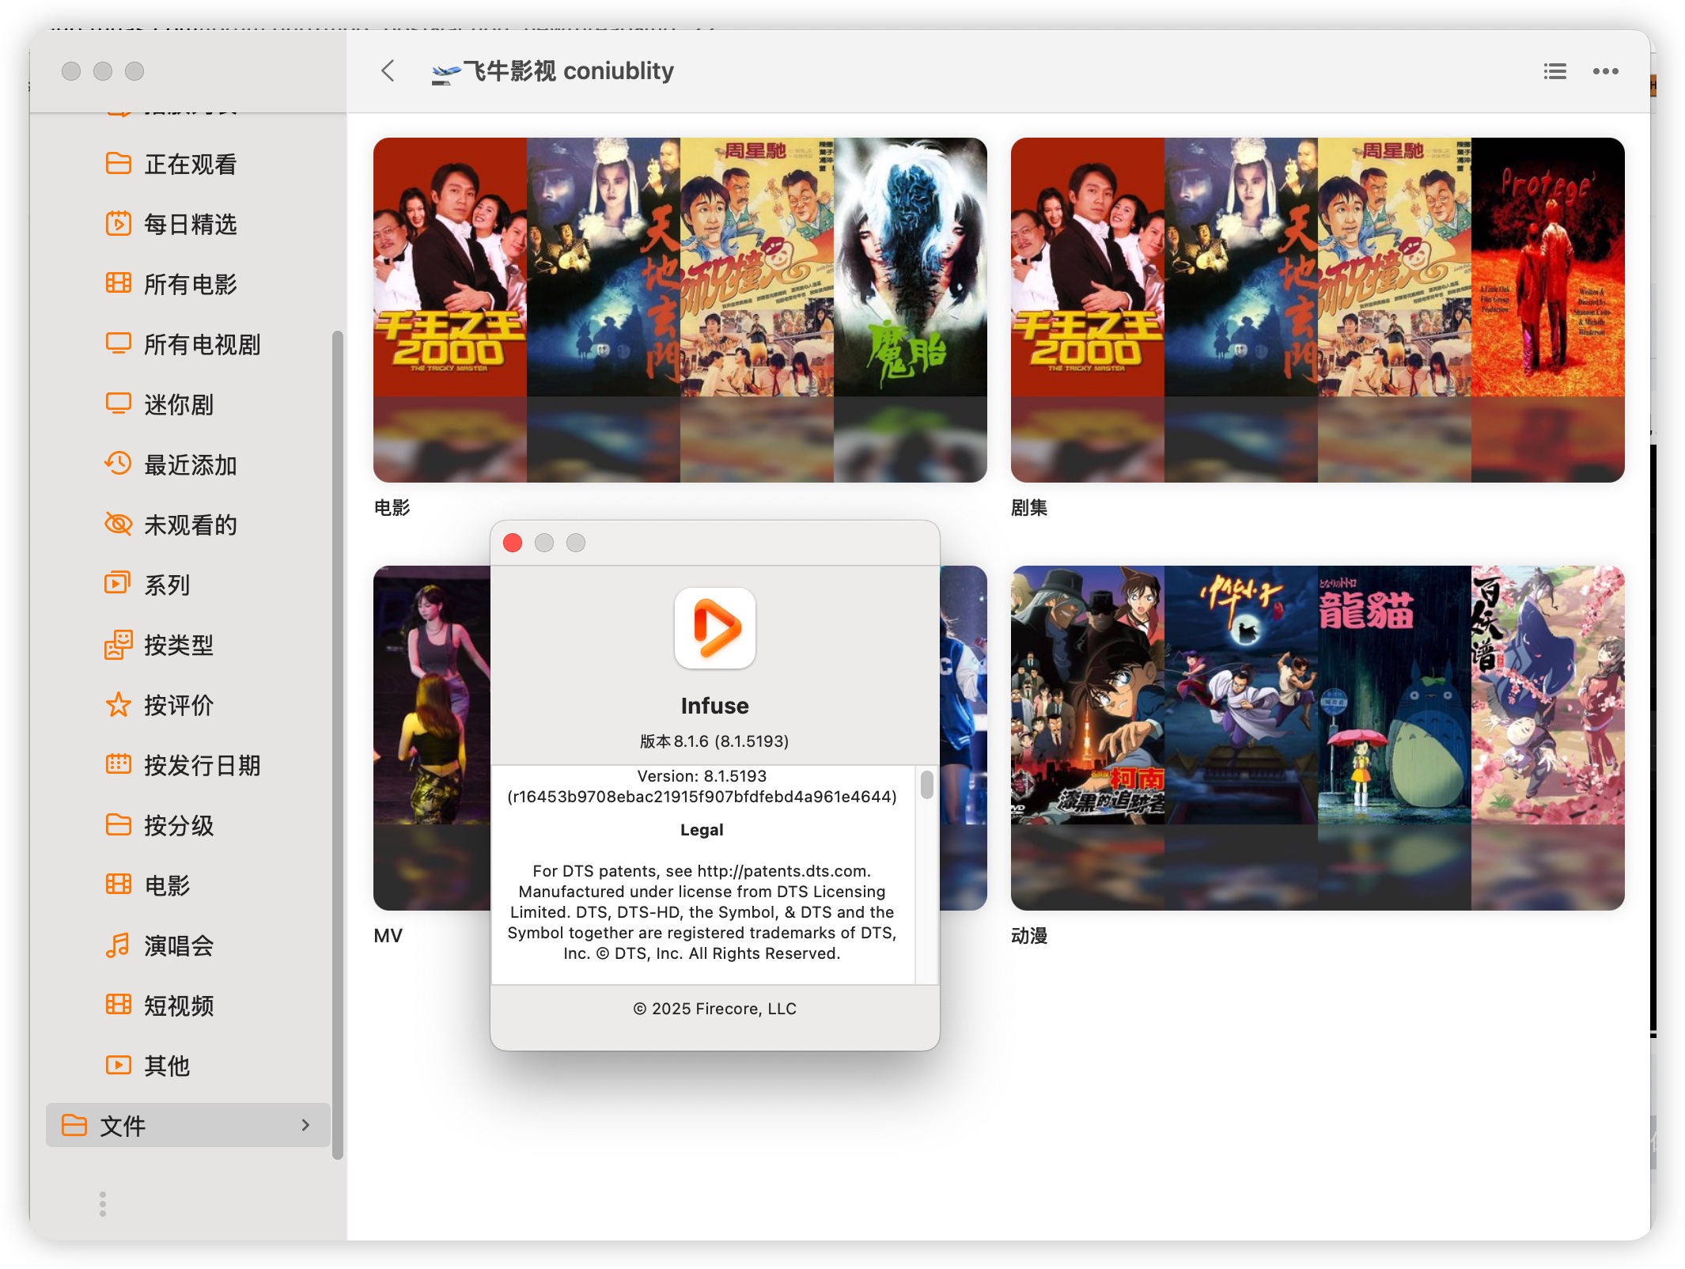Viewport: 1685px width, 1269px height.
Task: Click the 未观看的 crossed-eye icon
Action: pos(118,524)
